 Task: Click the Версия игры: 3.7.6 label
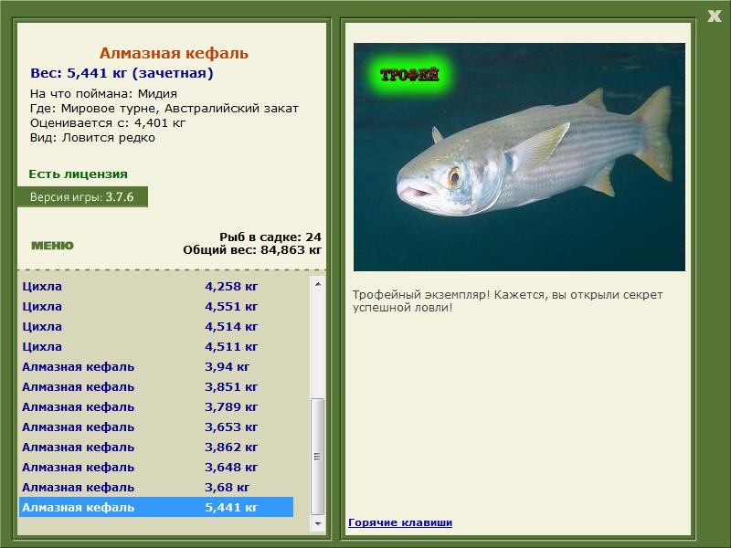point(82,196)
